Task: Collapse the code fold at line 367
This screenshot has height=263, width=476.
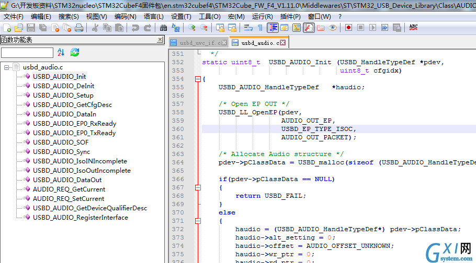Action: coord(198,187)
